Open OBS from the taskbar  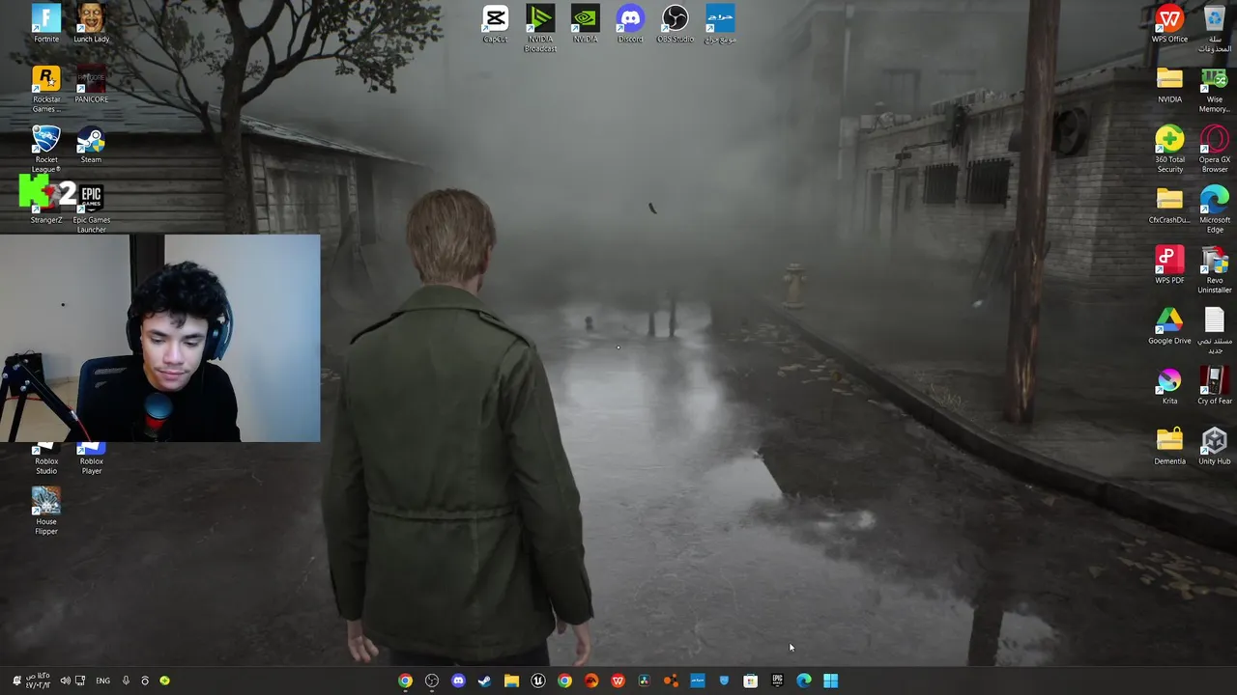click(x=432, y=681)
